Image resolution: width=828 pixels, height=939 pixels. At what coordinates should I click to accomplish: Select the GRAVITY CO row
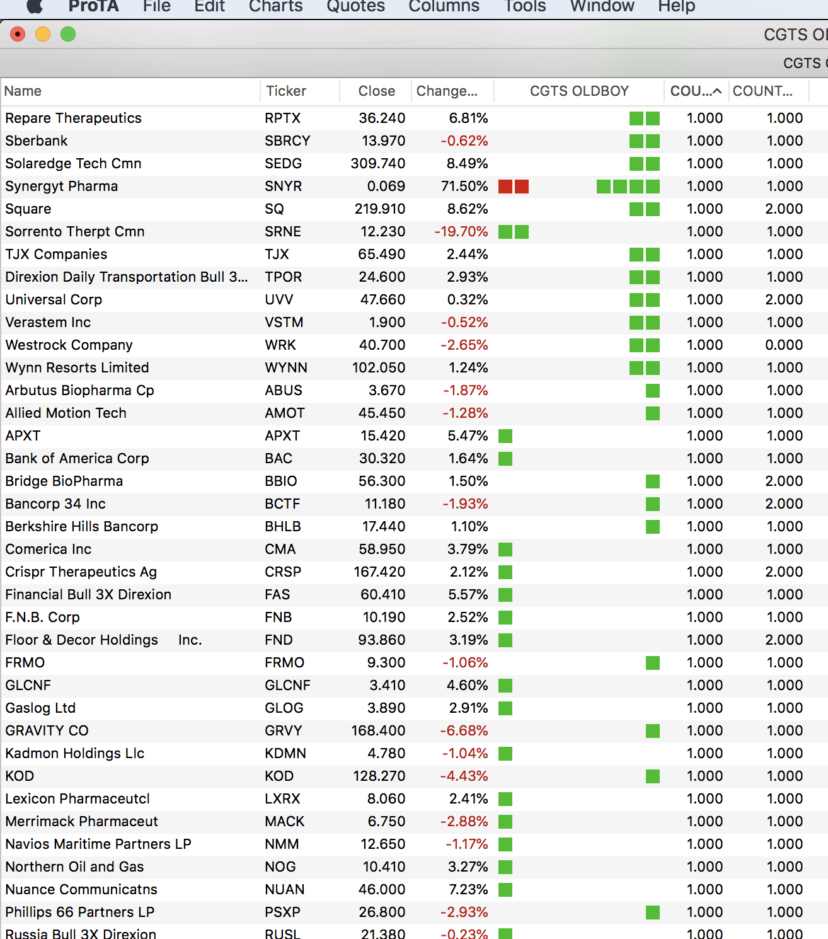(414, 731)
